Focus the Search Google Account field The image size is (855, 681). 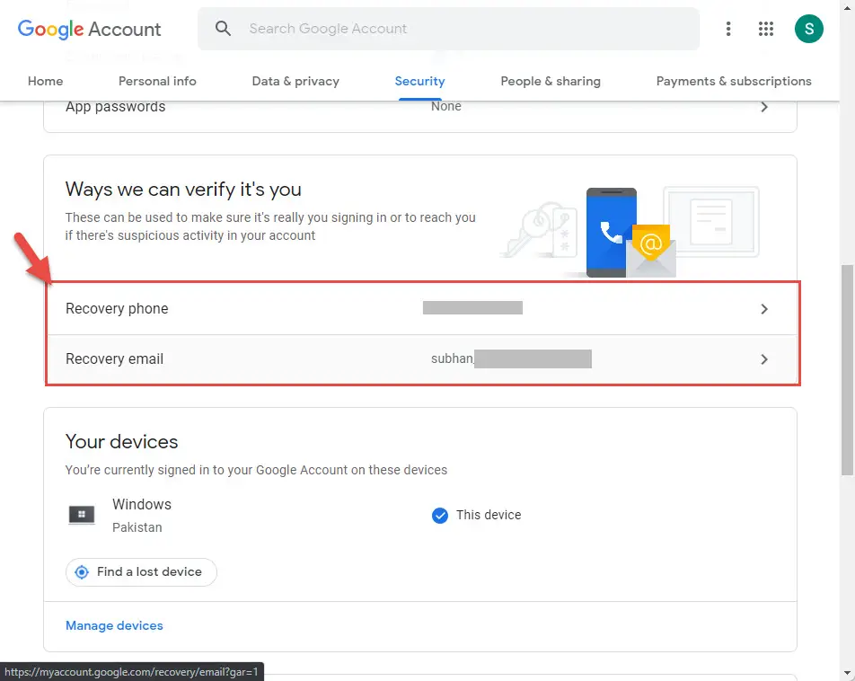pos(448,29)
